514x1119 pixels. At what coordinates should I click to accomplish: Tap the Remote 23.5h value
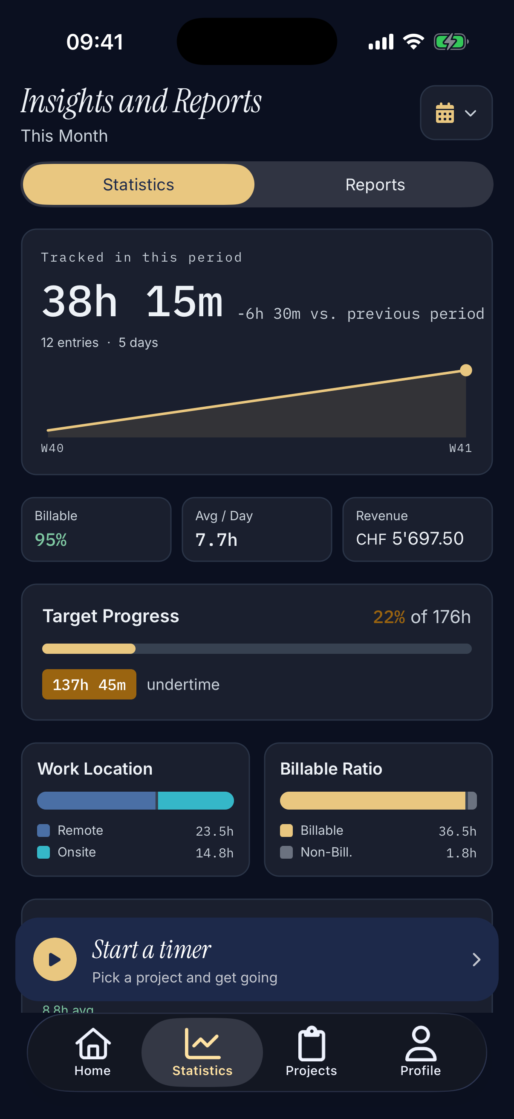[x=215, y=831]
